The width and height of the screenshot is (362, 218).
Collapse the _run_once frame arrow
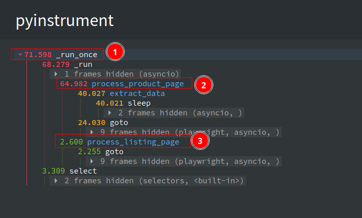point(20,55)
